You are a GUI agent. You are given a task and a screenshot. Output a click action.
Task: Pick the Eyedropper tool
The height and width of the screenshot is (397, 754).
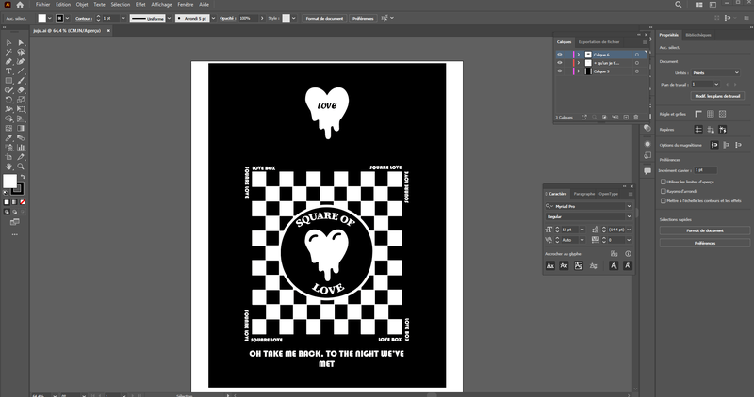8,137
